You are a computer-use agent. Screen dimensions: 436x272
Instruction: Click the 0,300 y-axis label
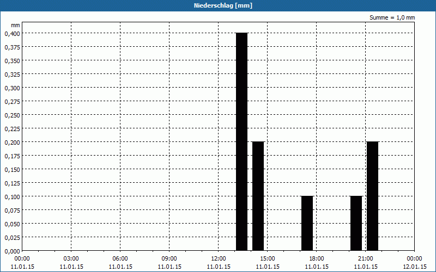coord(12,88)
